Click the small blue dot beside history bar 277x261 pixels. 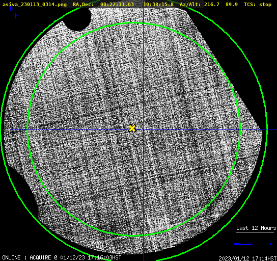271,244
